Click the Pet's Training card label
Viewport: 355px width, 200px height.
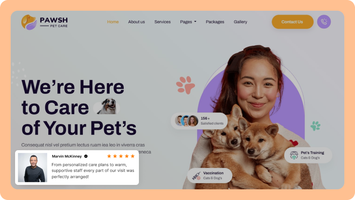(x=312, y=155)
